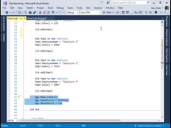The width and height of the screenshot is (171, 128).
Task: Click the Save All icon
Action: click(35, 12)
